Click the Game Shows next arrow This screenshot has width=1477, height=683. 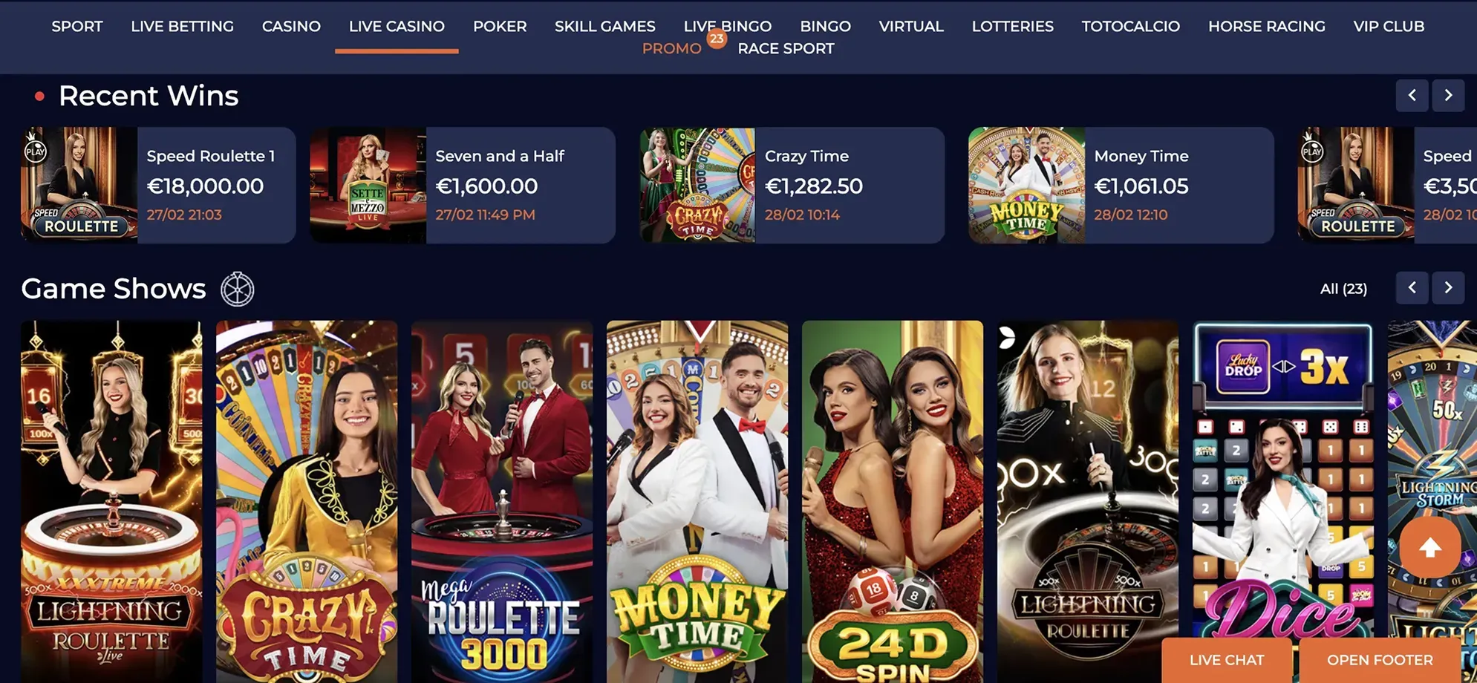[x=1448, y=287]
